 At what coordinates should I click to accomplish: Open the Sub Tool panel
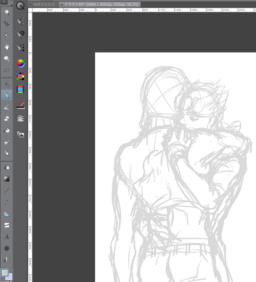(x=20, y=21)
